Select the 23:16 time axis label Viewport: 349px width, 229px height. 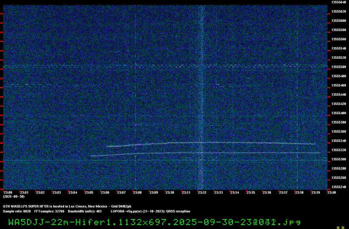click(x=267, y=192)
